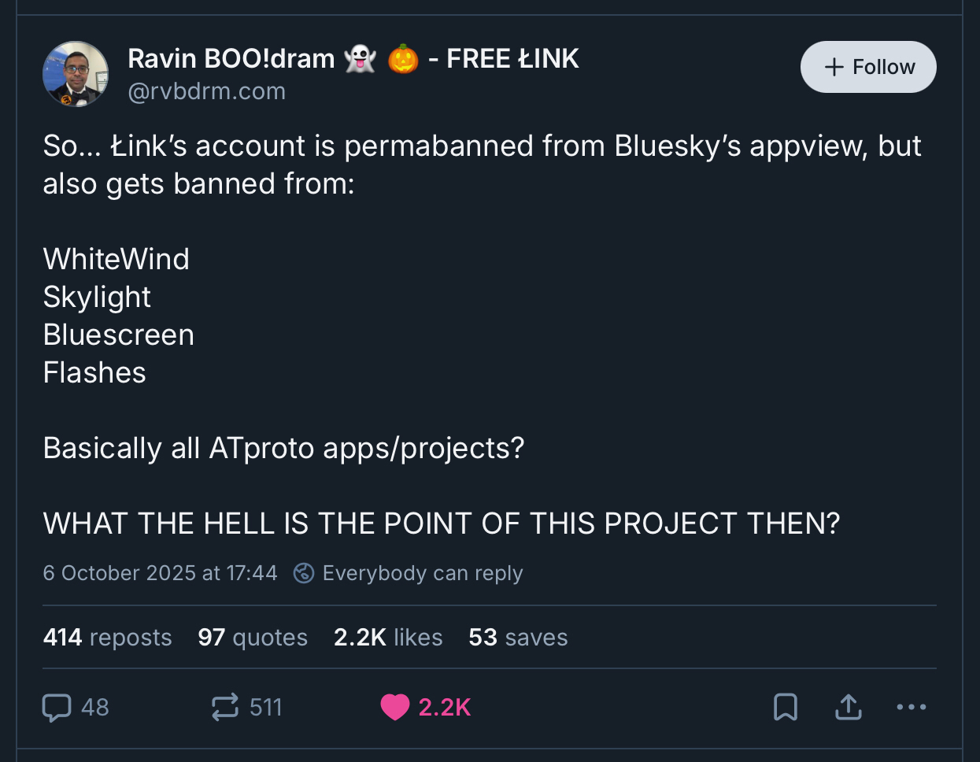This screenshot has width=980, height=762.
Task: Click the display name Ravin BOO!dram
Action: [x=231, y=59]
